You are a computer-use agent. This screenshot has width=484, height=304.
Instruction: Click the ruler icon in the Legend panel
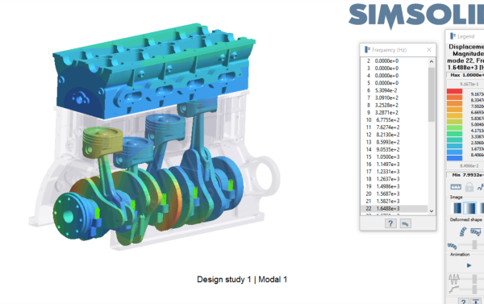click(456, 187)
